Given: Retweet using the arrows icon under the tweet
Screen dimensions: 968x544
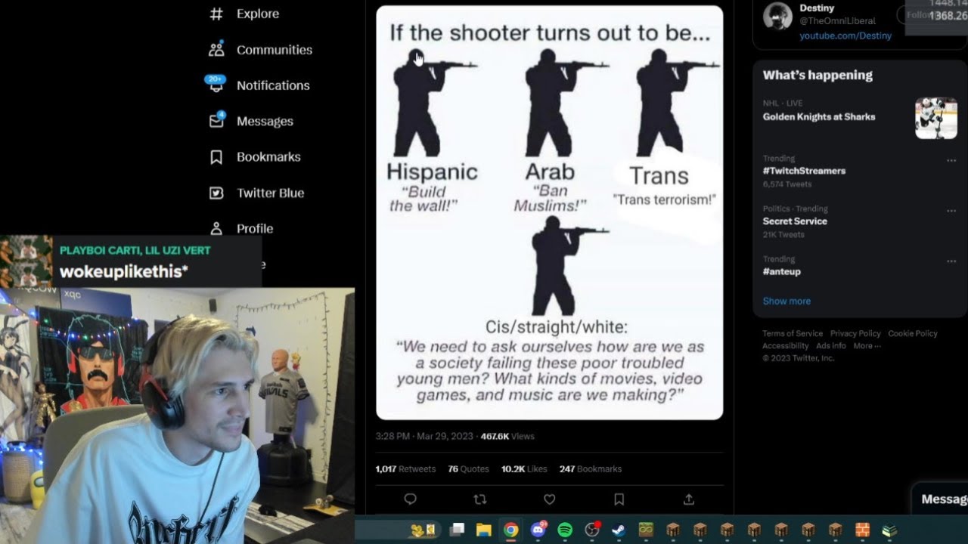Looking at the screenshot, I should click(x=479, y=499).
